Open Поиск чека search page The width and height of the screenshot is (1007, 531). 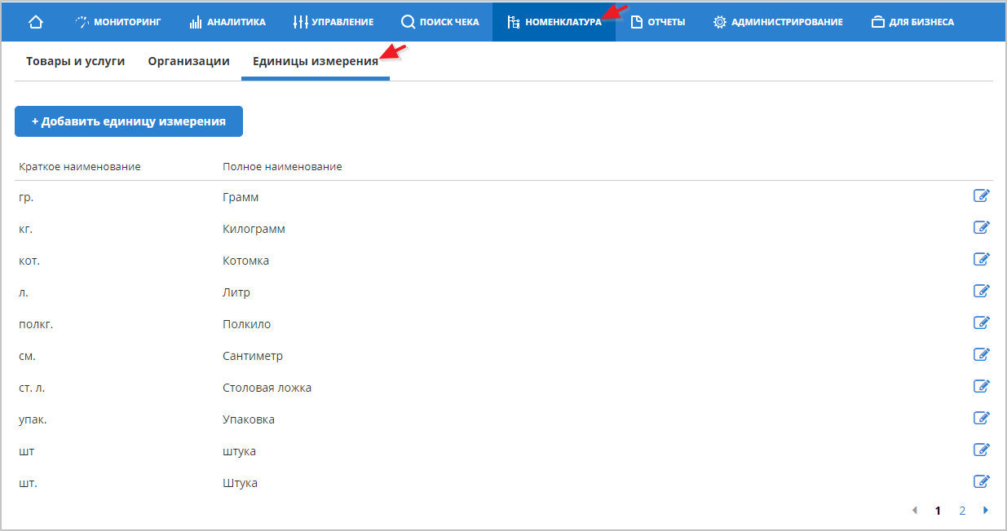[440, 22]
